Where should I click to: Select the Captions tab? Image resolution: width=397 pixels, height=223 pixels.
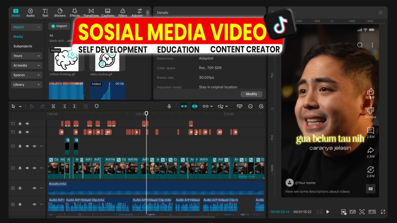tap(108, 13)
